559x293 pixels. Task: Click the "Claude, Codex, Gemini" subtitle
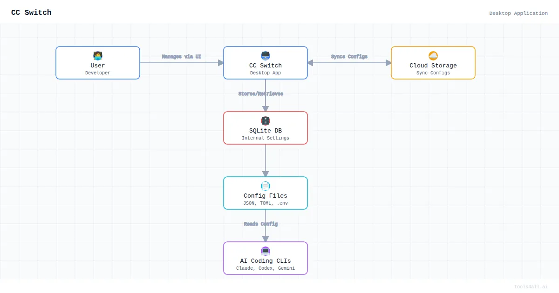click(266, 268)
